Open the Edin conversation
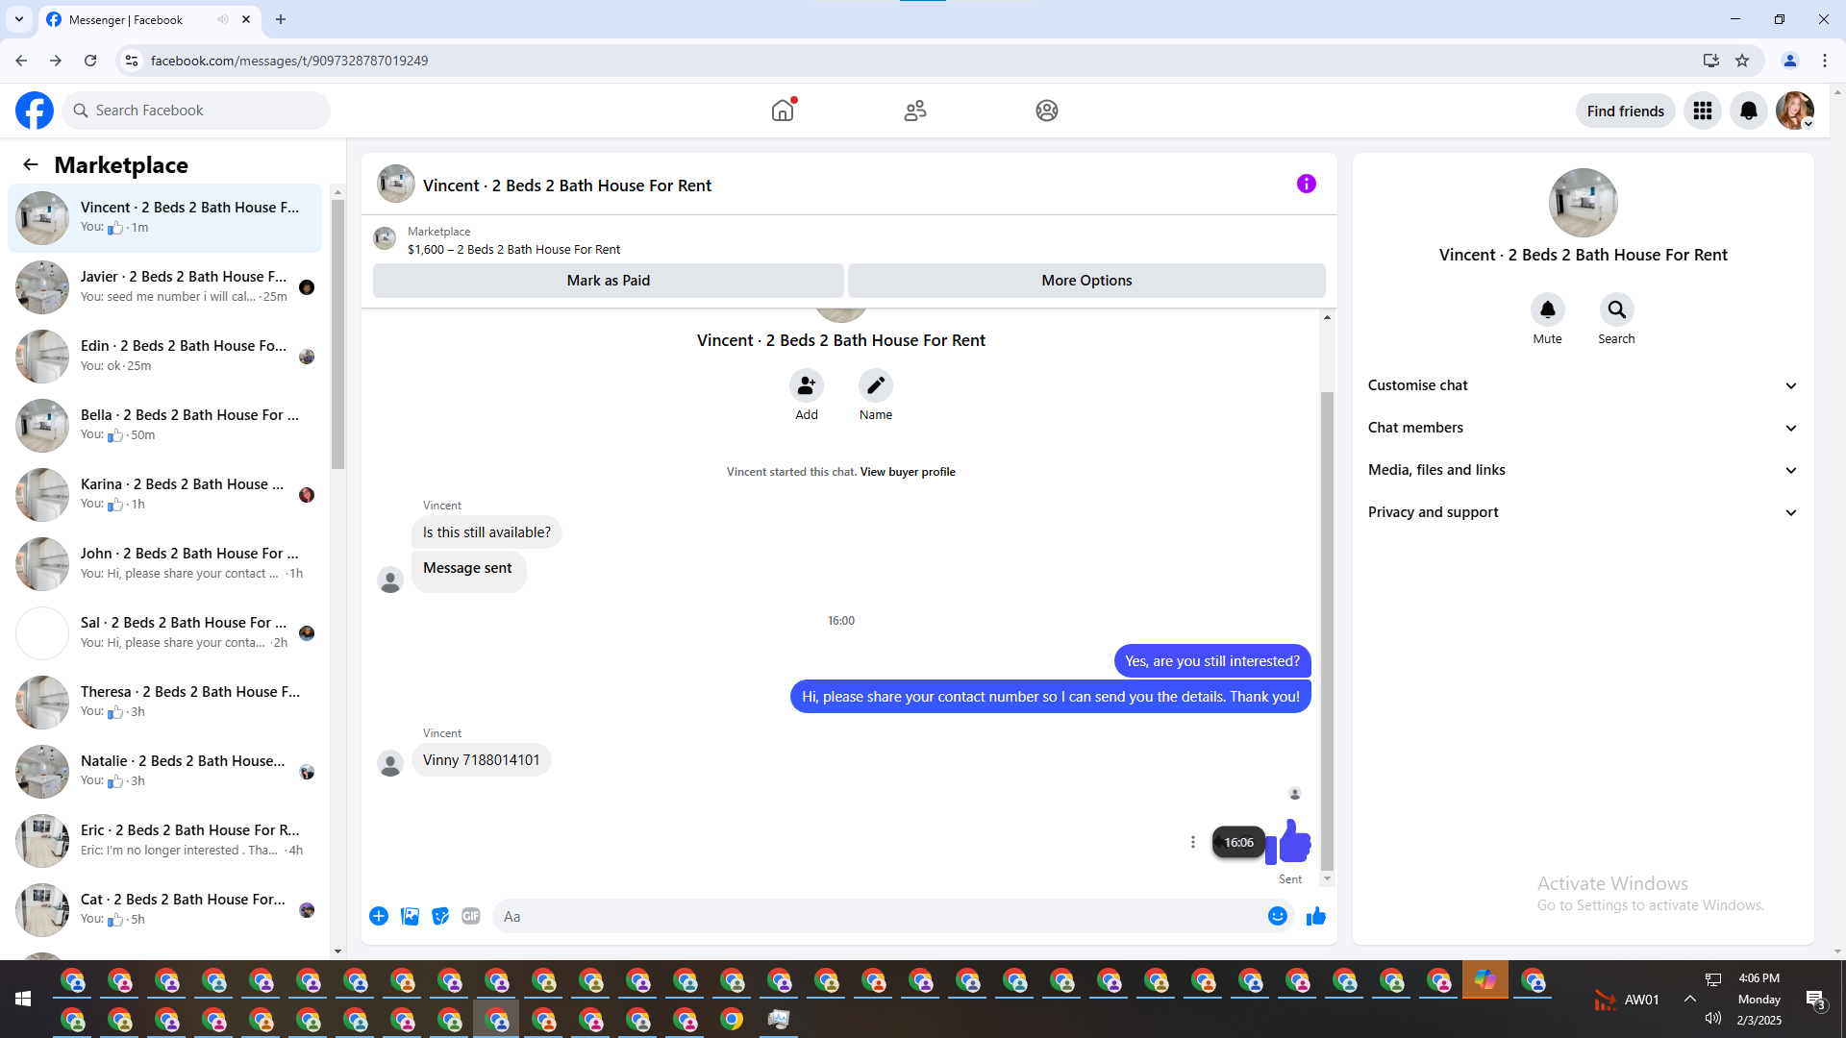 pyautogui.click(x=165, y=357)
